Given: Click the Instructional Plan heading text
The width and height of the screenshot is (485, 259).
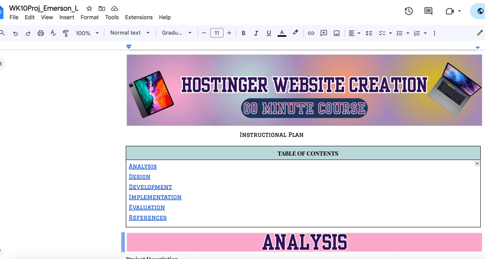Looking at the screenshot, I should coord(271,135).
